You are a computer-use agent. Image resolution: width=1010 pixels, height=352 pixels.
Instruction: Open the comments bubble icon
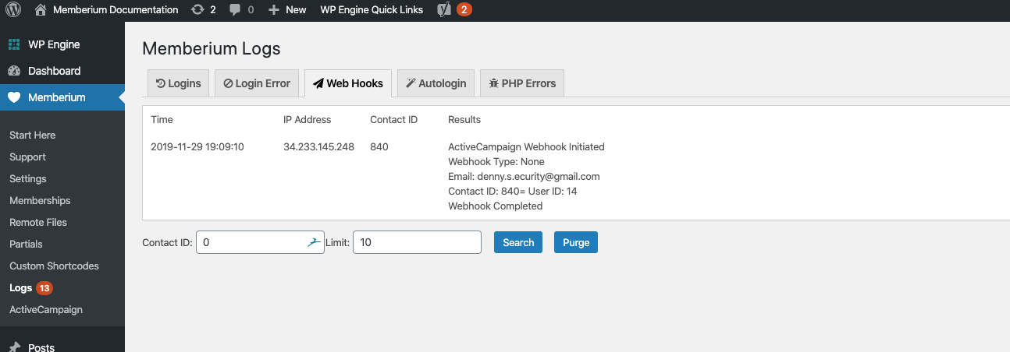235,10
